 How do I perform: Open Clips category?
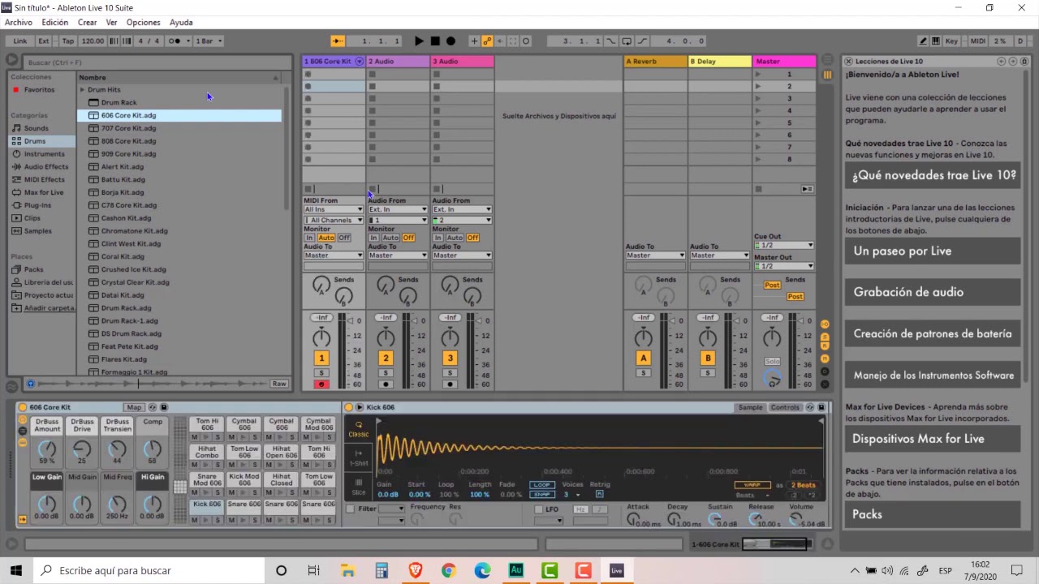(x=32, y=218)
